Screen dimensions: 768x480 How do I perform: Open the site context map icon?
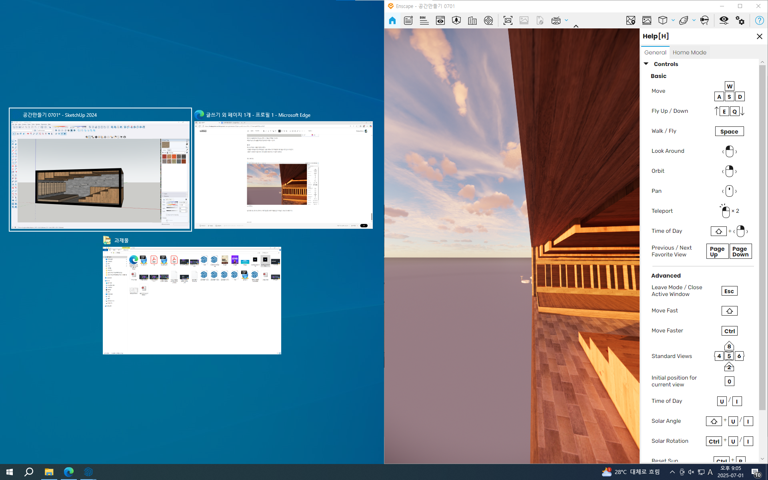coord(630,20)
